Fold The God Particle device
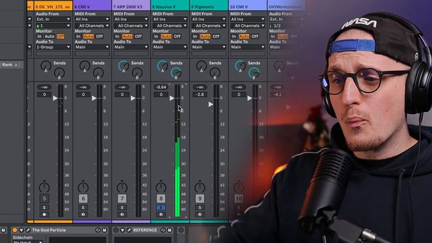The width and height of the screenshot is (432, 243). click(21, 230)
